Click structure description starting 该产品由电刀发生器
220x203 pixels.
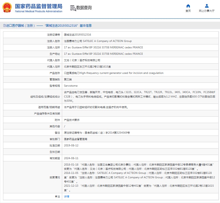coord(140,96)
